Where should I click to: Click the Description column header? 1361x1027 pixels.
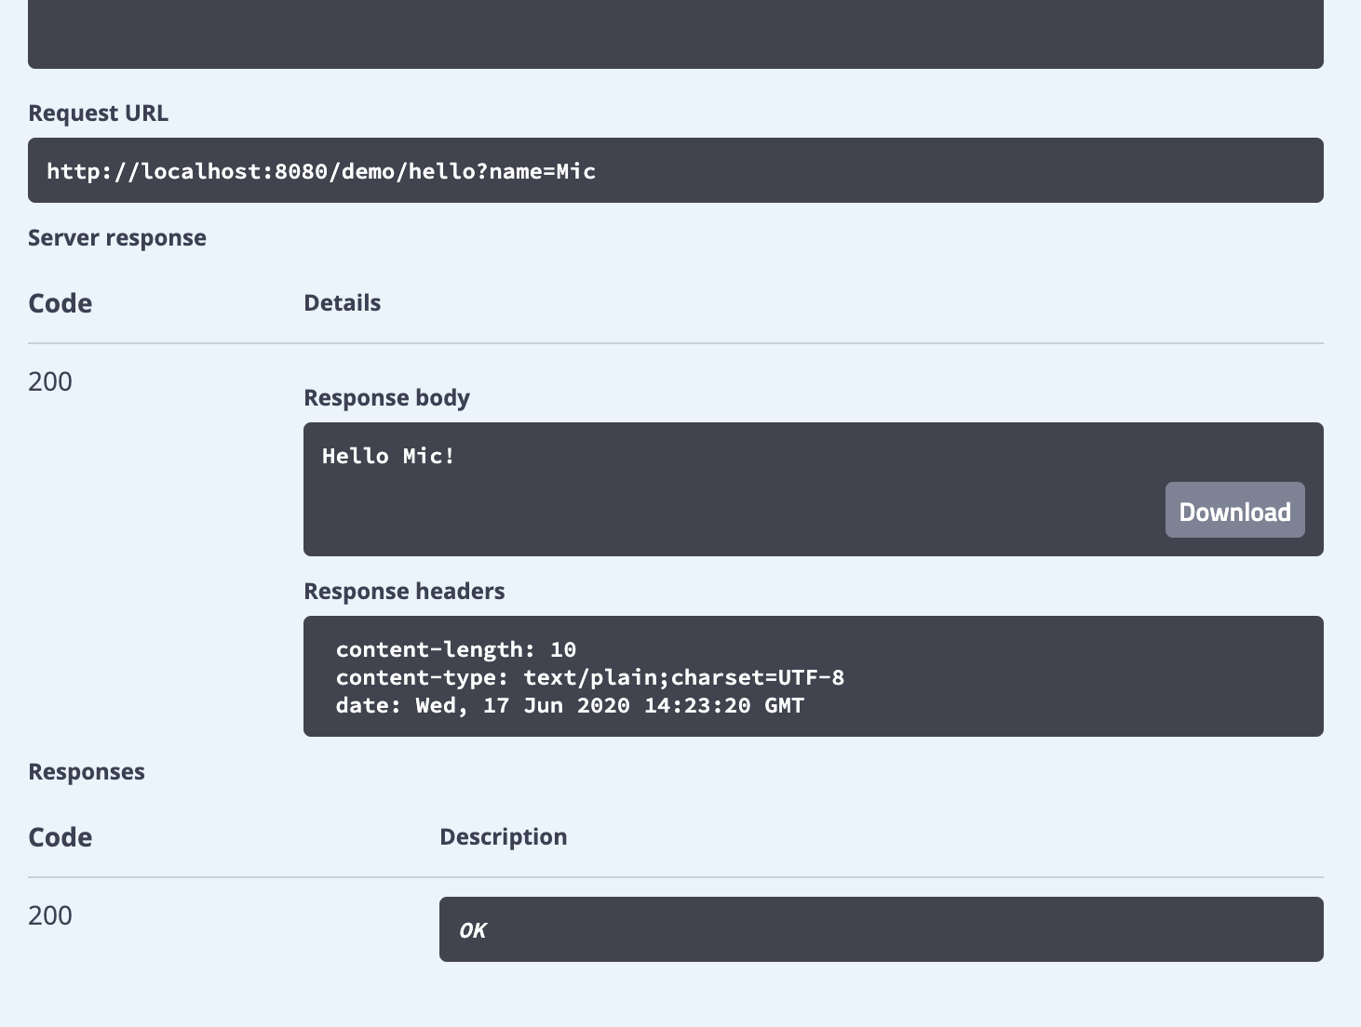[503, 837]
